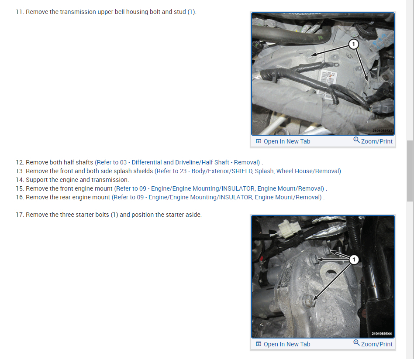Click the Open In New Tab icon under bell housing photo
414x359 pixels.
[259, 141]
